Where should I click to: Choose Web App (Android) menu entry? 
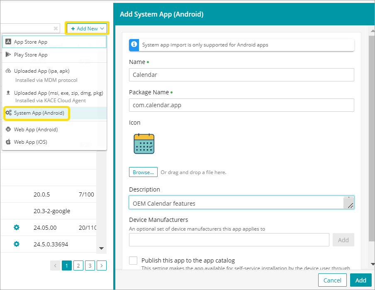click(36, 129)
